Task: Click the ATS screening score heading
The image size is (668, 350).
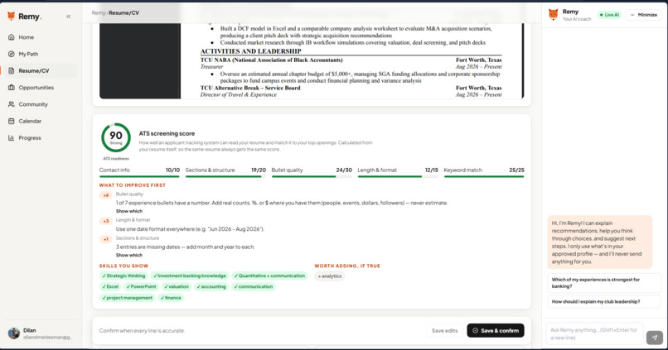Action: [167, 133]
